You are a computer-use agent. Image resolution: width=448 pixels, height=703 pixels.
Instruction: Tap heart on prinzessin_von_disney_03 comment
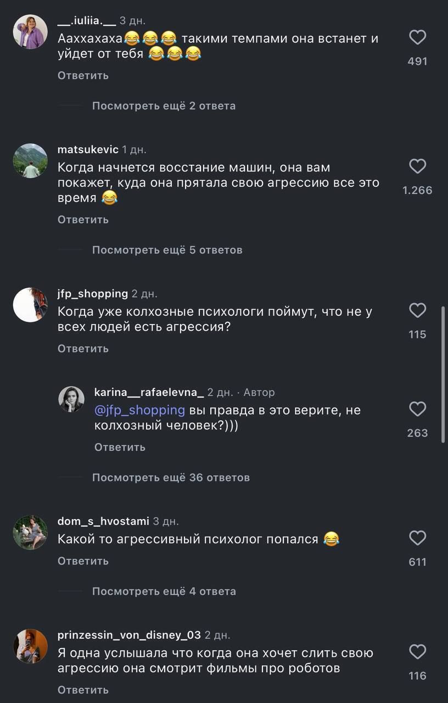pyautogui.click(x=418, y=652)
